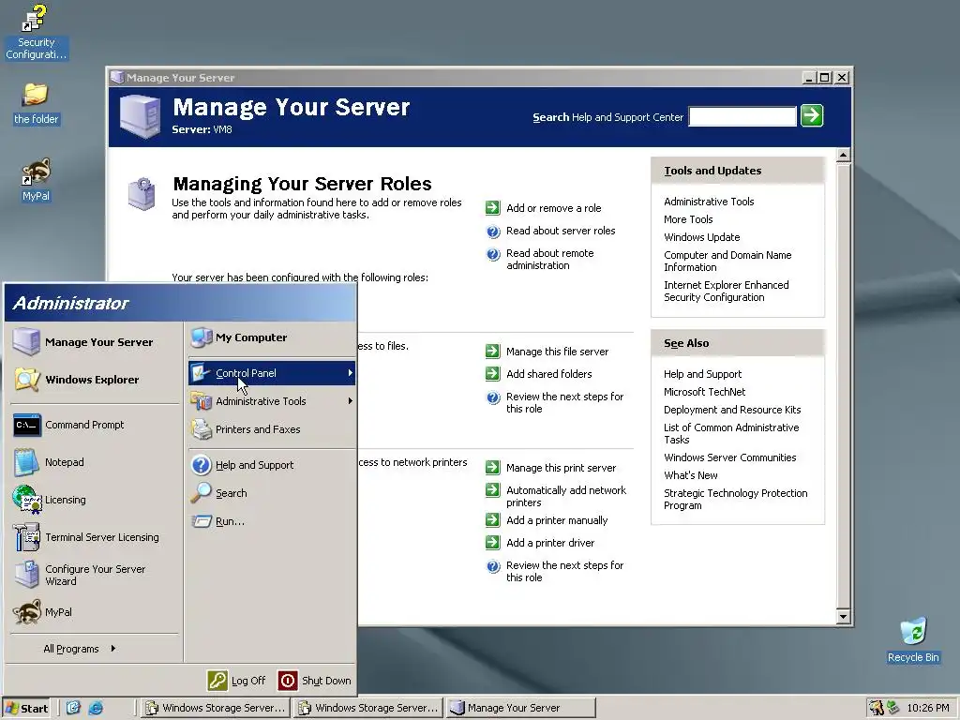
Task: Click Log Off key icon
Action: 217,681
